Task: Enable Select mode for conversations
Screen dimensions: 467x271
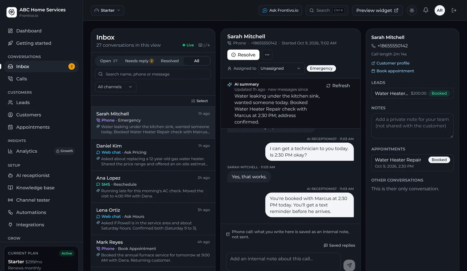Action: (199, 101)
